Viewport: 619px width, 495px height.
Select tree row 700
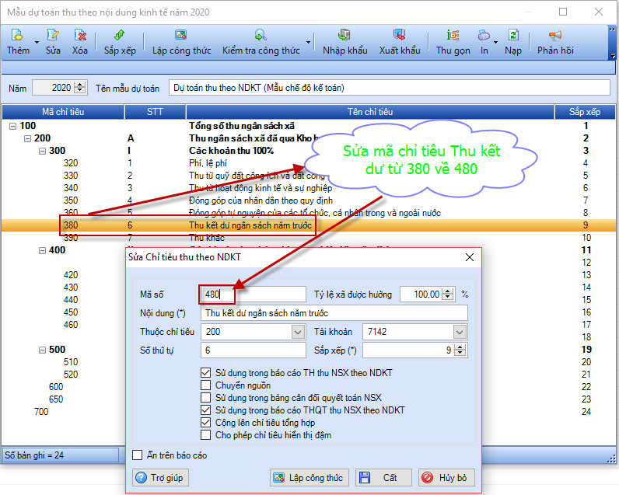[x=41, y=412]
